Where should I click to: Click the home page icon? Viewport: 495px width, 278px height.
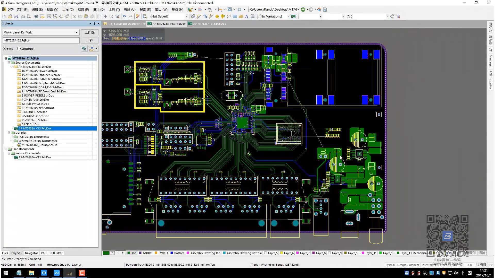[x=319, y=10]
